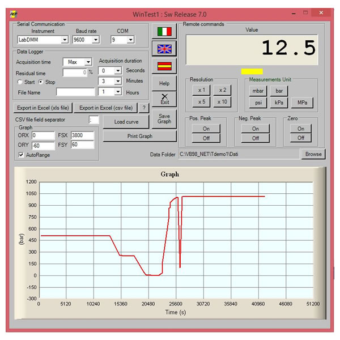The image size is (340, 340).
Task: Open the Instrument dropdown showing LabDMM
Action: click(65, 40)
